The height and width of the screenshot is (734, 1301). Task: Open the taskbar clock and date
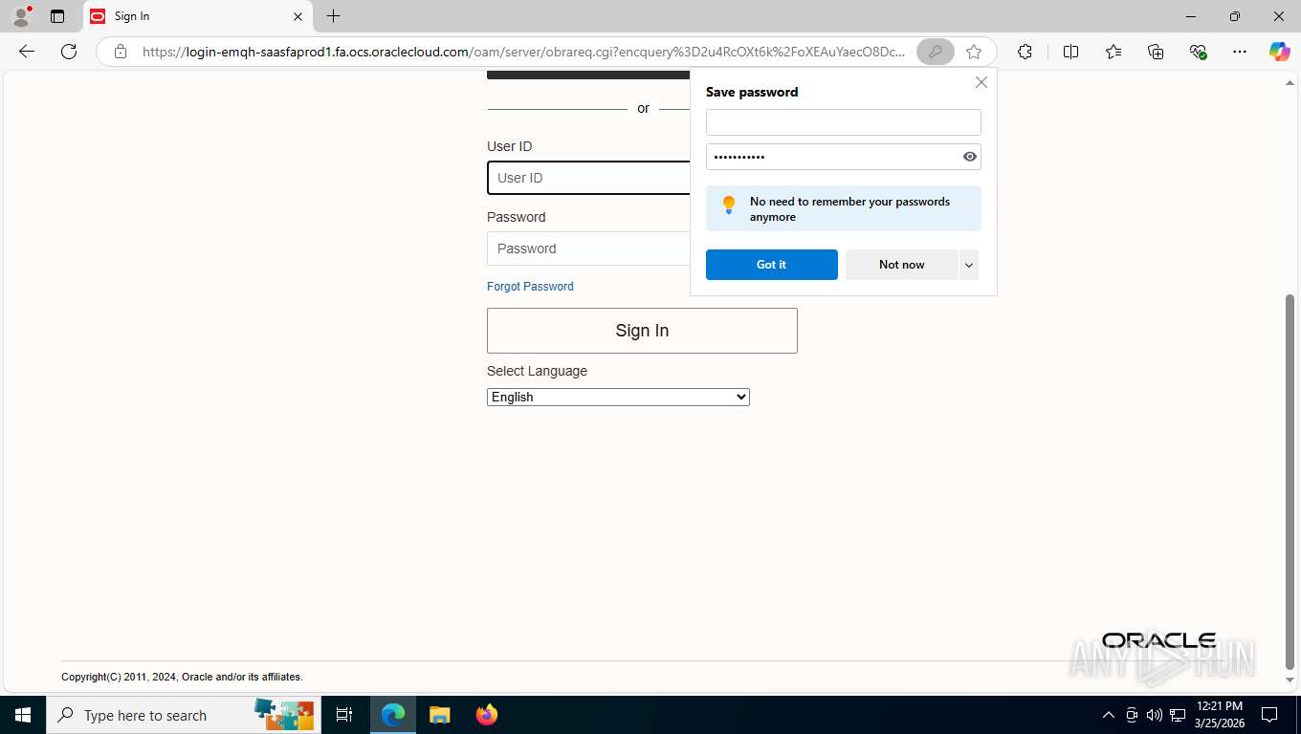coord(1220,715)
